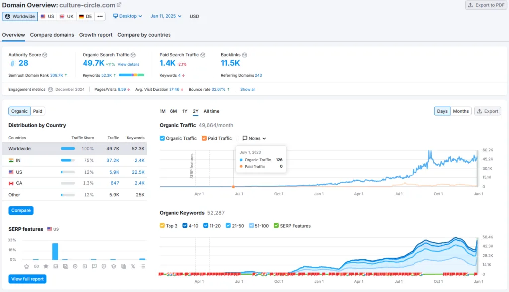Image resolution: width=509 pixels, height=292 pixels.
Task: Toggle the 51-100 keywords checkbox
Action: coord(251,225)
